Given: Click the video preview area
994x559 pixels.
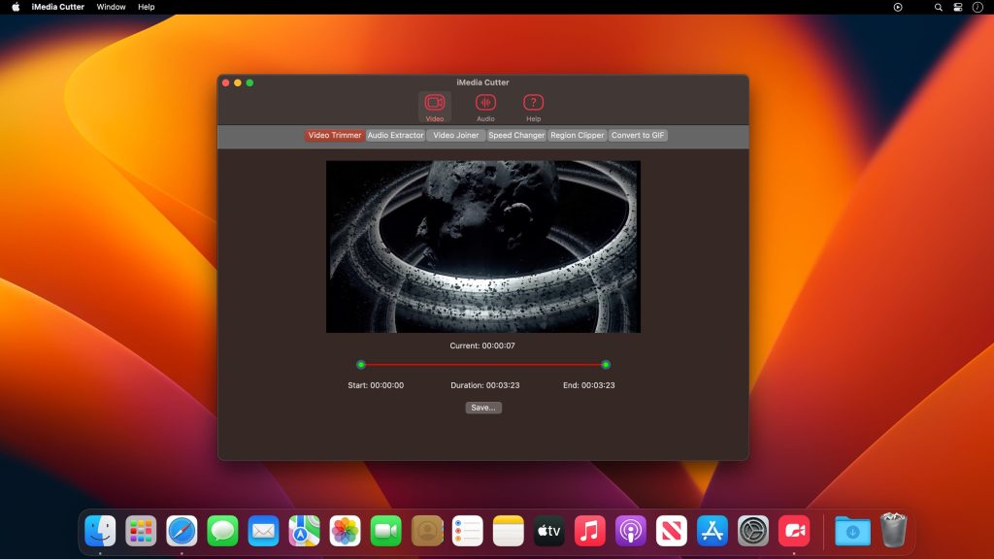Looking at the screenshot, I should coord(483,246).
